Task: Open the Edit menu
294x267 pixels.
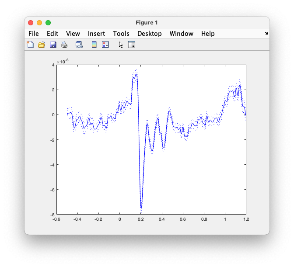Action: tap(52, 34)
